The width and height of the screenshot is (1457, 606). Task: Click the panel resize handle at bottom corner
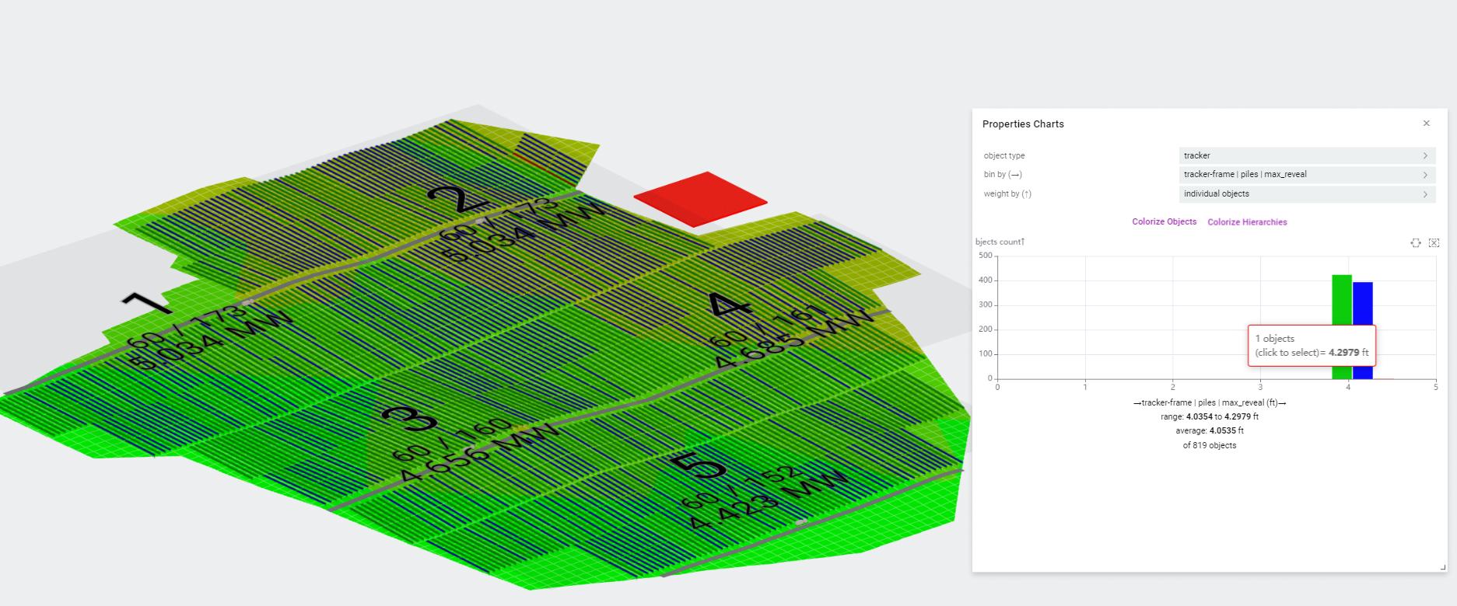[x=1444, y=568]
